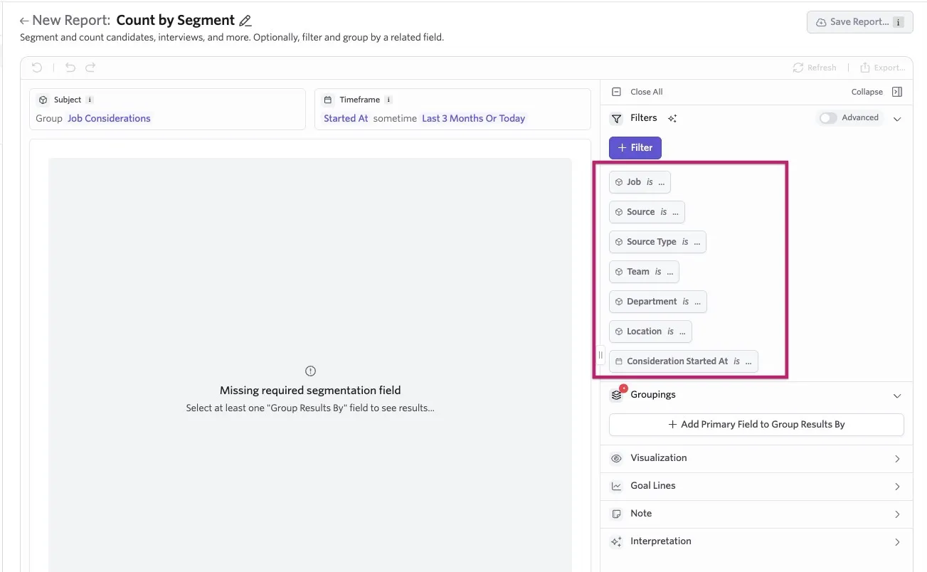The image size is (927, 572).
Task: Open the Source Type filter chip
Action: pos(657,242)
